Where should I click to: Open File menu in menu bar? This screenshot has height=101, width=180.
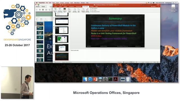47,3
